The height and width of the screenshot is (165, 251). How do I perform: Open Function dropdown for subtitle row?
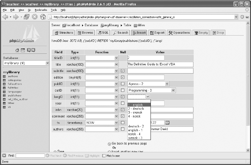click(102, 71)
